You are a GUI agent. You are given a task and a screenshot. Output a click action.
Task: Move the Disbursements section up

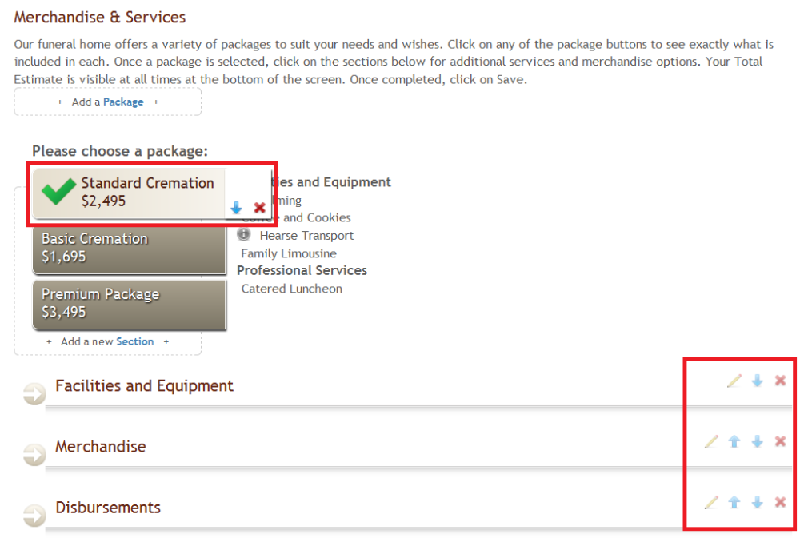coord(734,502)
